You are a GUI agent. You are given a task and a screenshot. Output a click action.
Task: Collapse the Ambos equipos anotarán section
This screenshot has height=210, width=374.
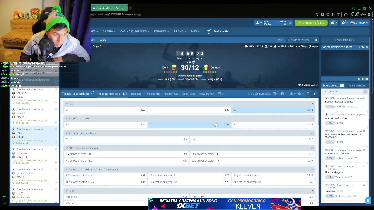(312, 133)
